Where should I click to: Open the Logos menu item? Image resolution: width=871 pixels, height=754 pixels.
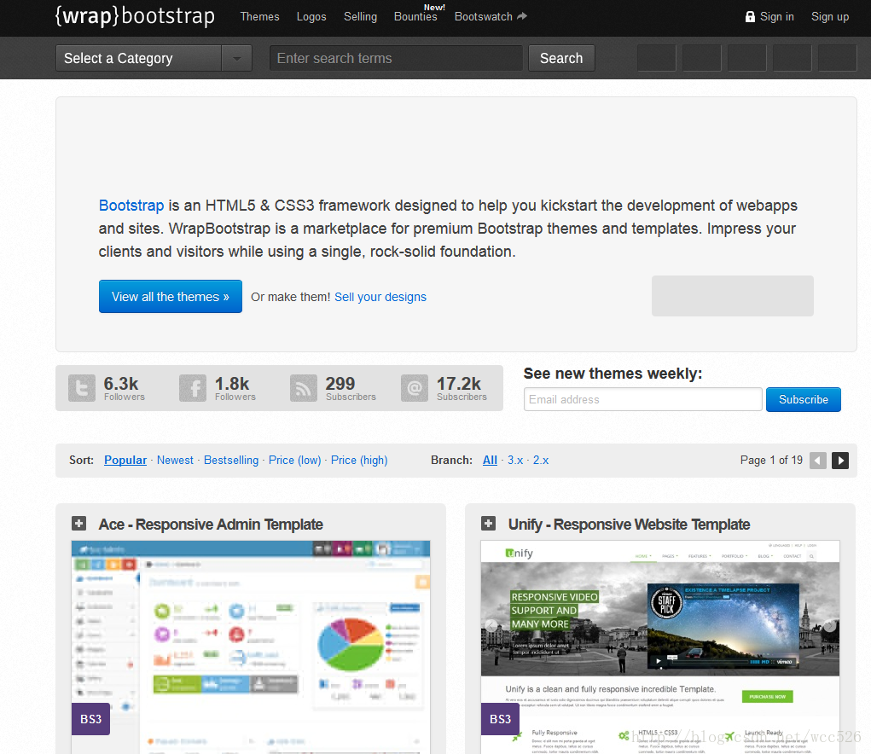click(x=311, y=17)
